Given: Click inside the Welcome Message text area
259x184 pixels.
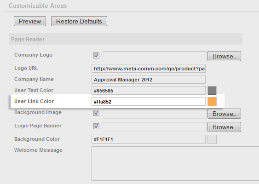Looking at the screenshot, I should (x=175, y=163).
